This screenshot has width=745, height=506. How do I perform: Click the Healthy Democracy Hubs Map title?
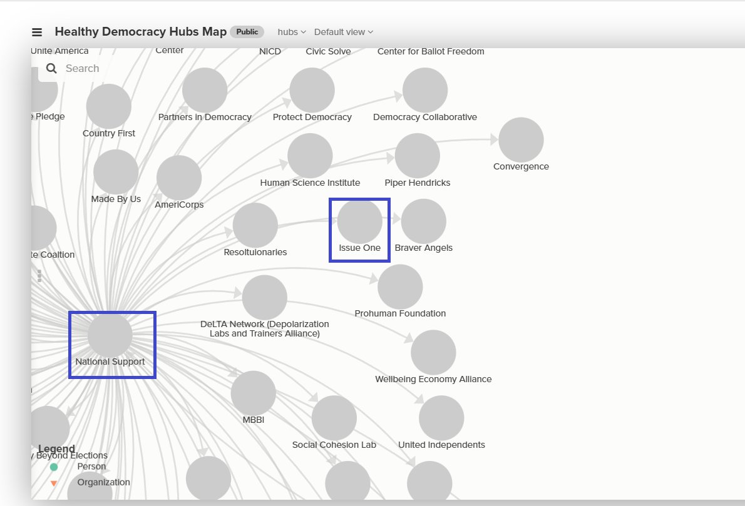click(x=141, y=31)
